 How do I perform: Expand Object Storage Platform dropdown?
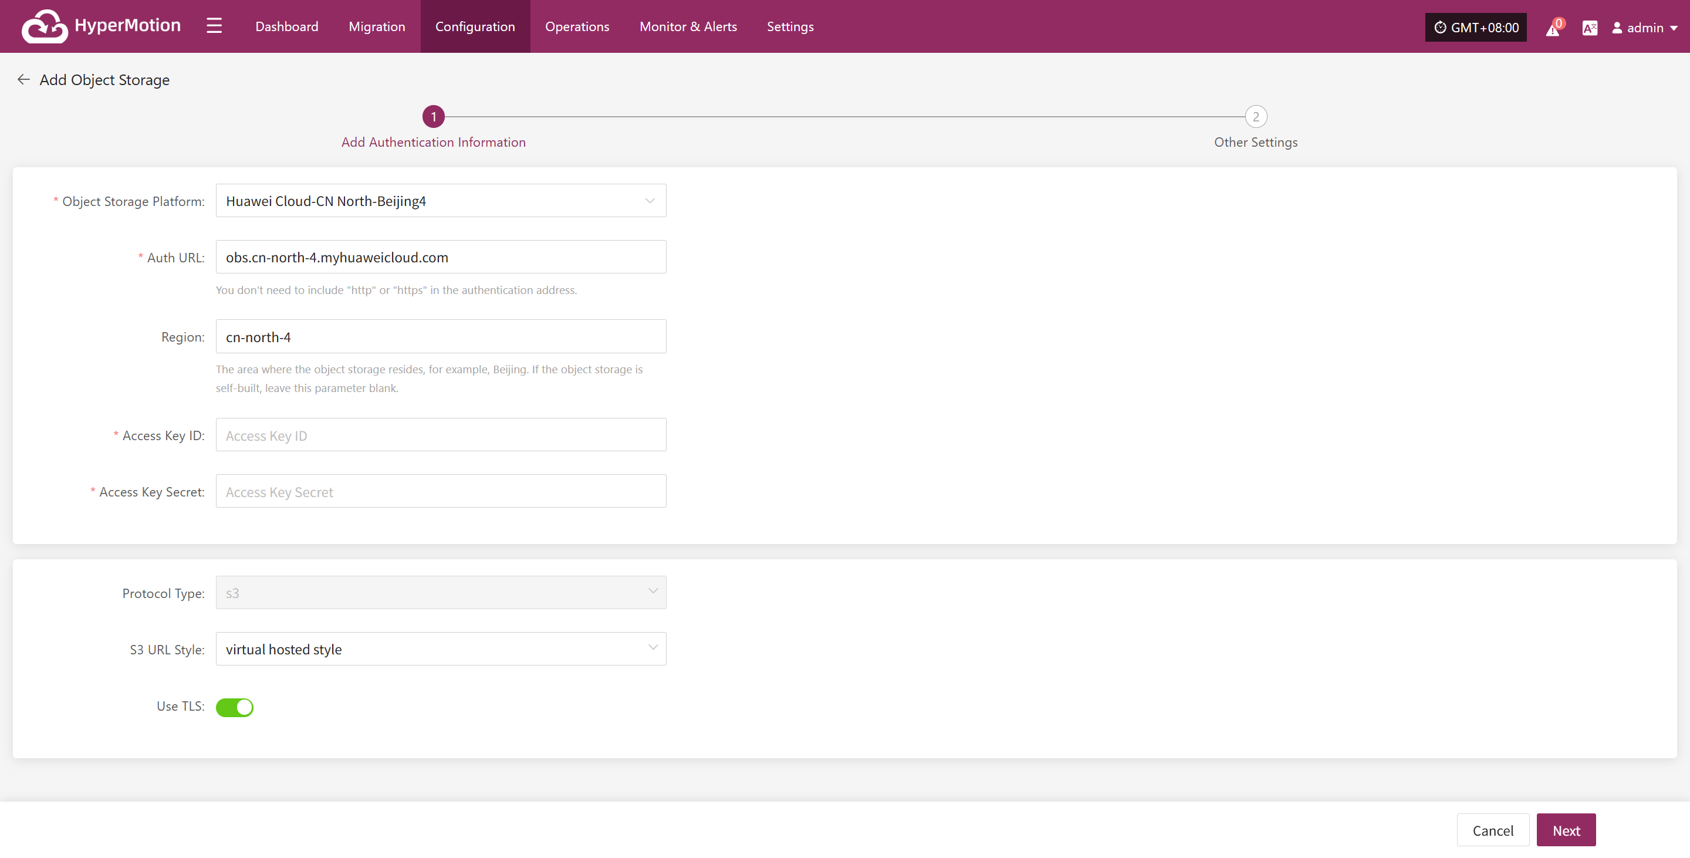pos(441,201)
